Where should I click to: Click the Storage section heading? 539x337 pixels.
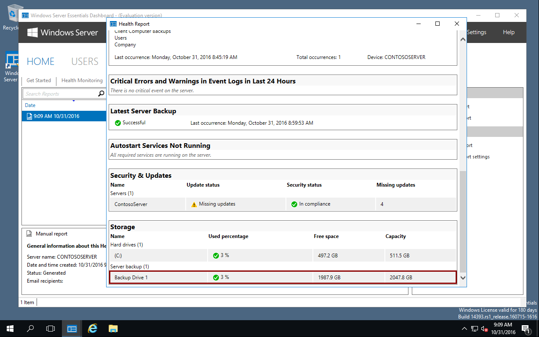123,227
